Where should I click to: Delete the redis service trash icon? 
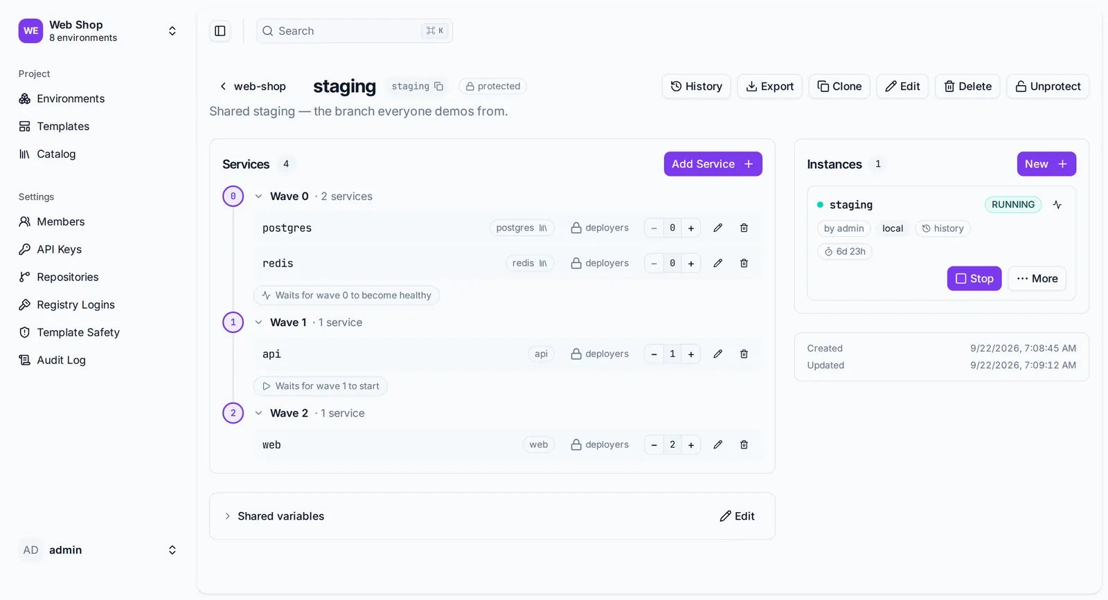[744, 263]
